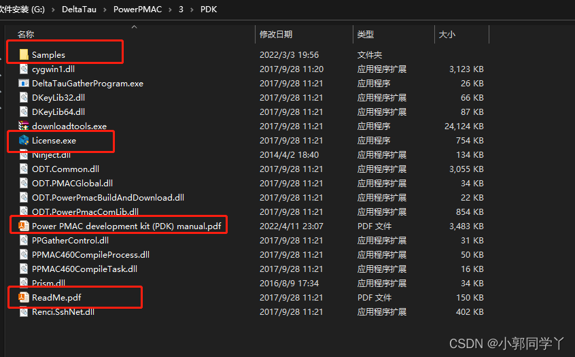Click the 150 KB size value
Image resolution: width=575 pixels, height=357 pixels.
click(470, 297)
